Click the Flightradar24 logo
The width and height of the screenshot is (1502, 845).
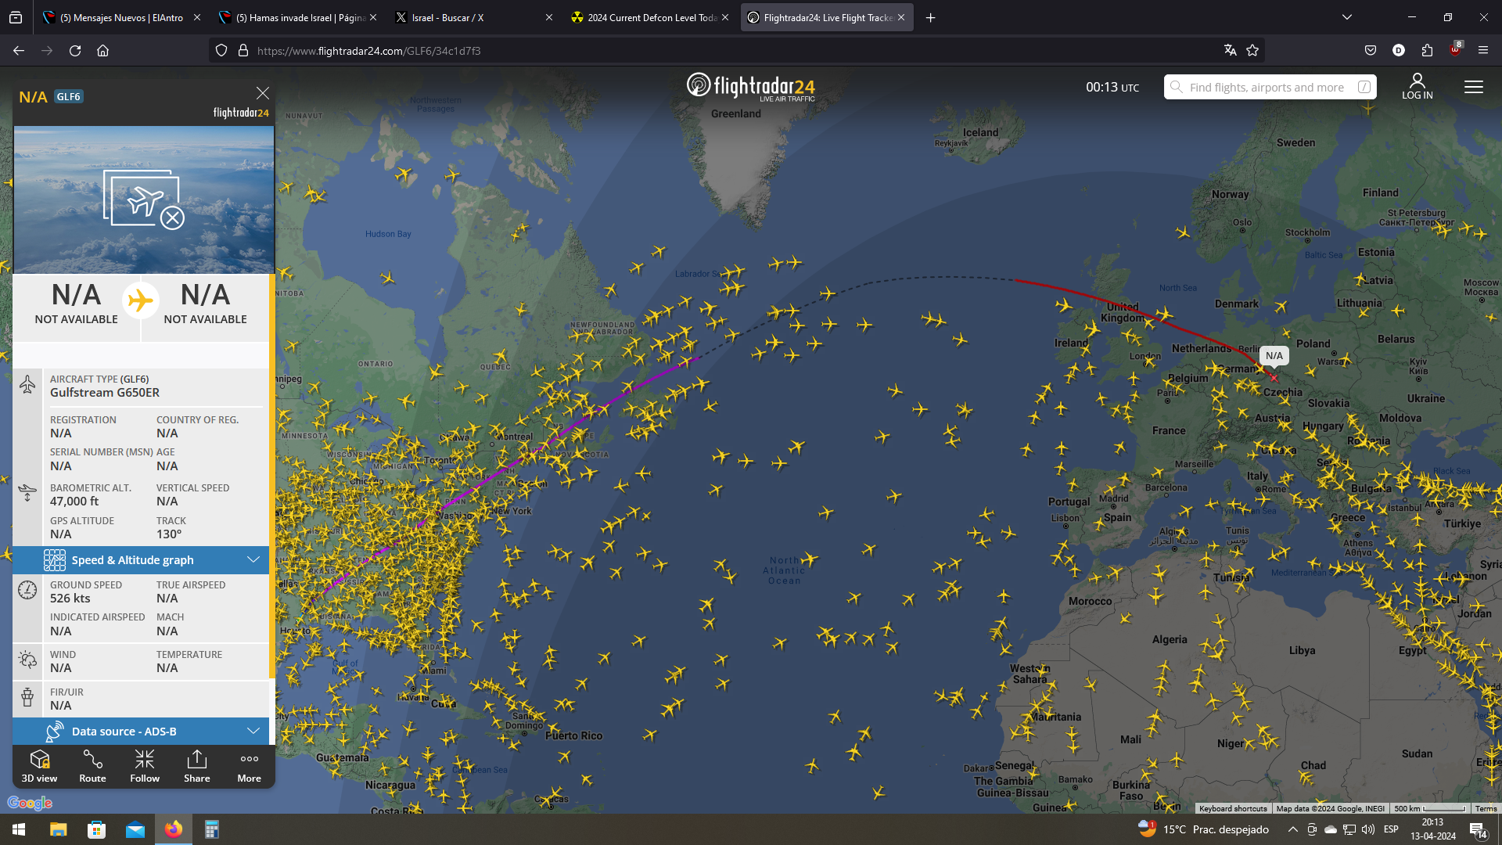click(751, 87)
